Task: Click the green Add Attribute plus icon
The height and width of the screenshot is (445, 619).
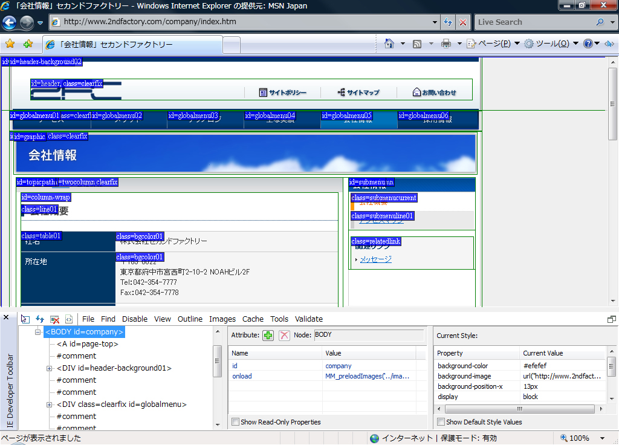Action: click(x=268, y=335)
